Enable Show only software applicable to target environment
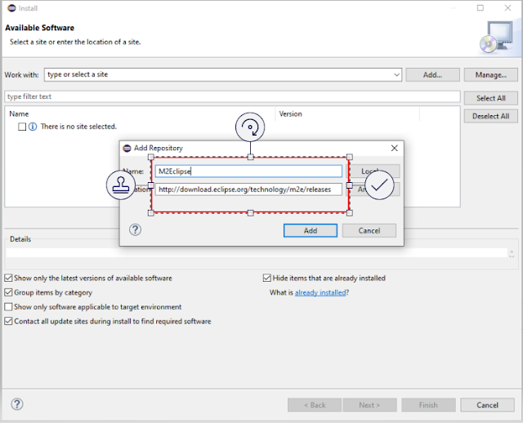Image resolution: width=523 pixels, height=423 pixels. pyautogui.click(x=8, y=307)
